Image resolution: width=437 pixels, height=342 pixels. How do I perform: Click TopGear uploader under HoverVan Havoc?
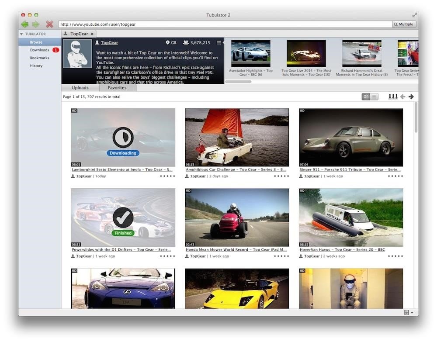pyautogui.click(x=312, y=256)
